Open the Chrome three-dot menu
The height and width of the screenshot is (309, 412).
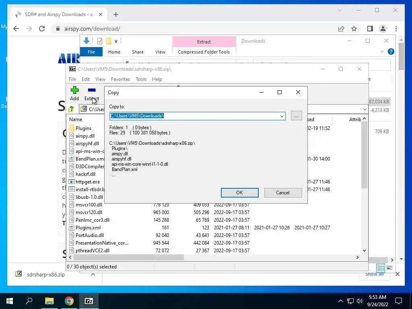396,29
